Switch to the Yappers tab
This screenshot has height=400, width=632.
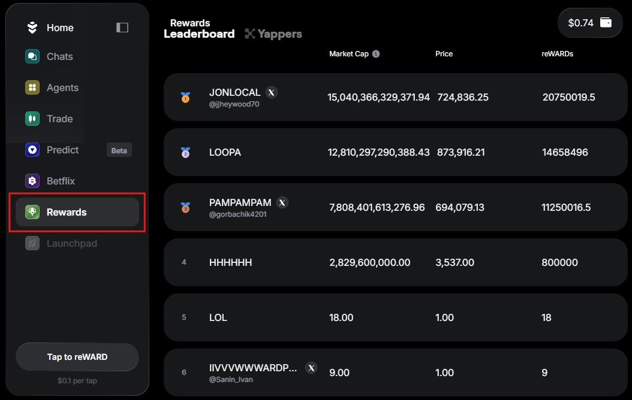click(x=273, y=34)
